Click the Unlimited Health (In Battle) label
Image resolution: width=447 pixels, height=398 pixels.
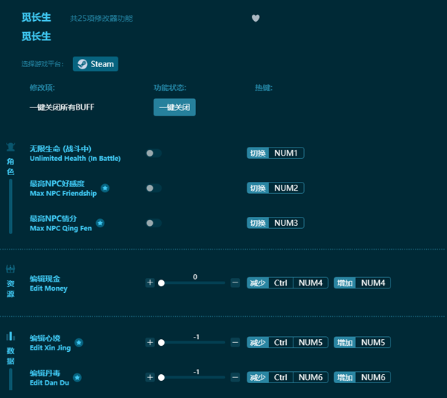pyautogui.click(x=75, y=158)
